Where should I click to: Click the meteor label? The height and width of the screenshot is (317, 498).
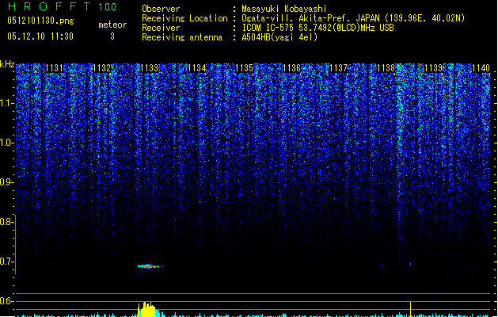pos(112,25)
